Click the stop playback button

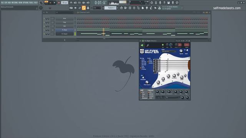55,3
